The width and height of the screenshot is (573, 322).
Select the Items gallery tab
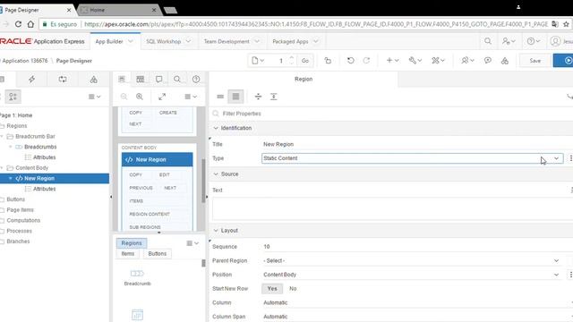coord(128,254)
